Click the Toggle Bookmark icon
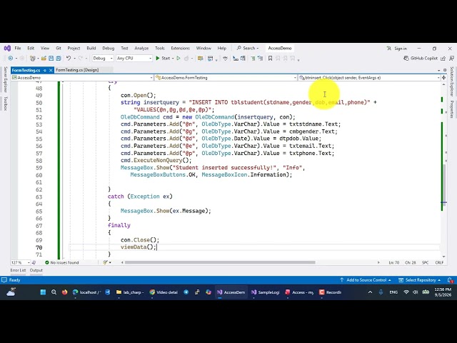457x343 pixels. pyautogui.click(x=270, y=59)
